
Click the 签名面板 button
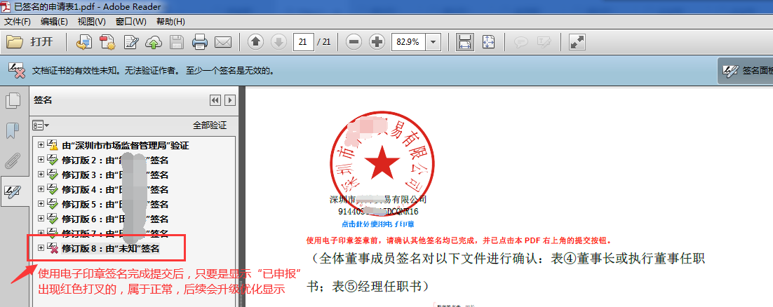(x=746, y=71)
